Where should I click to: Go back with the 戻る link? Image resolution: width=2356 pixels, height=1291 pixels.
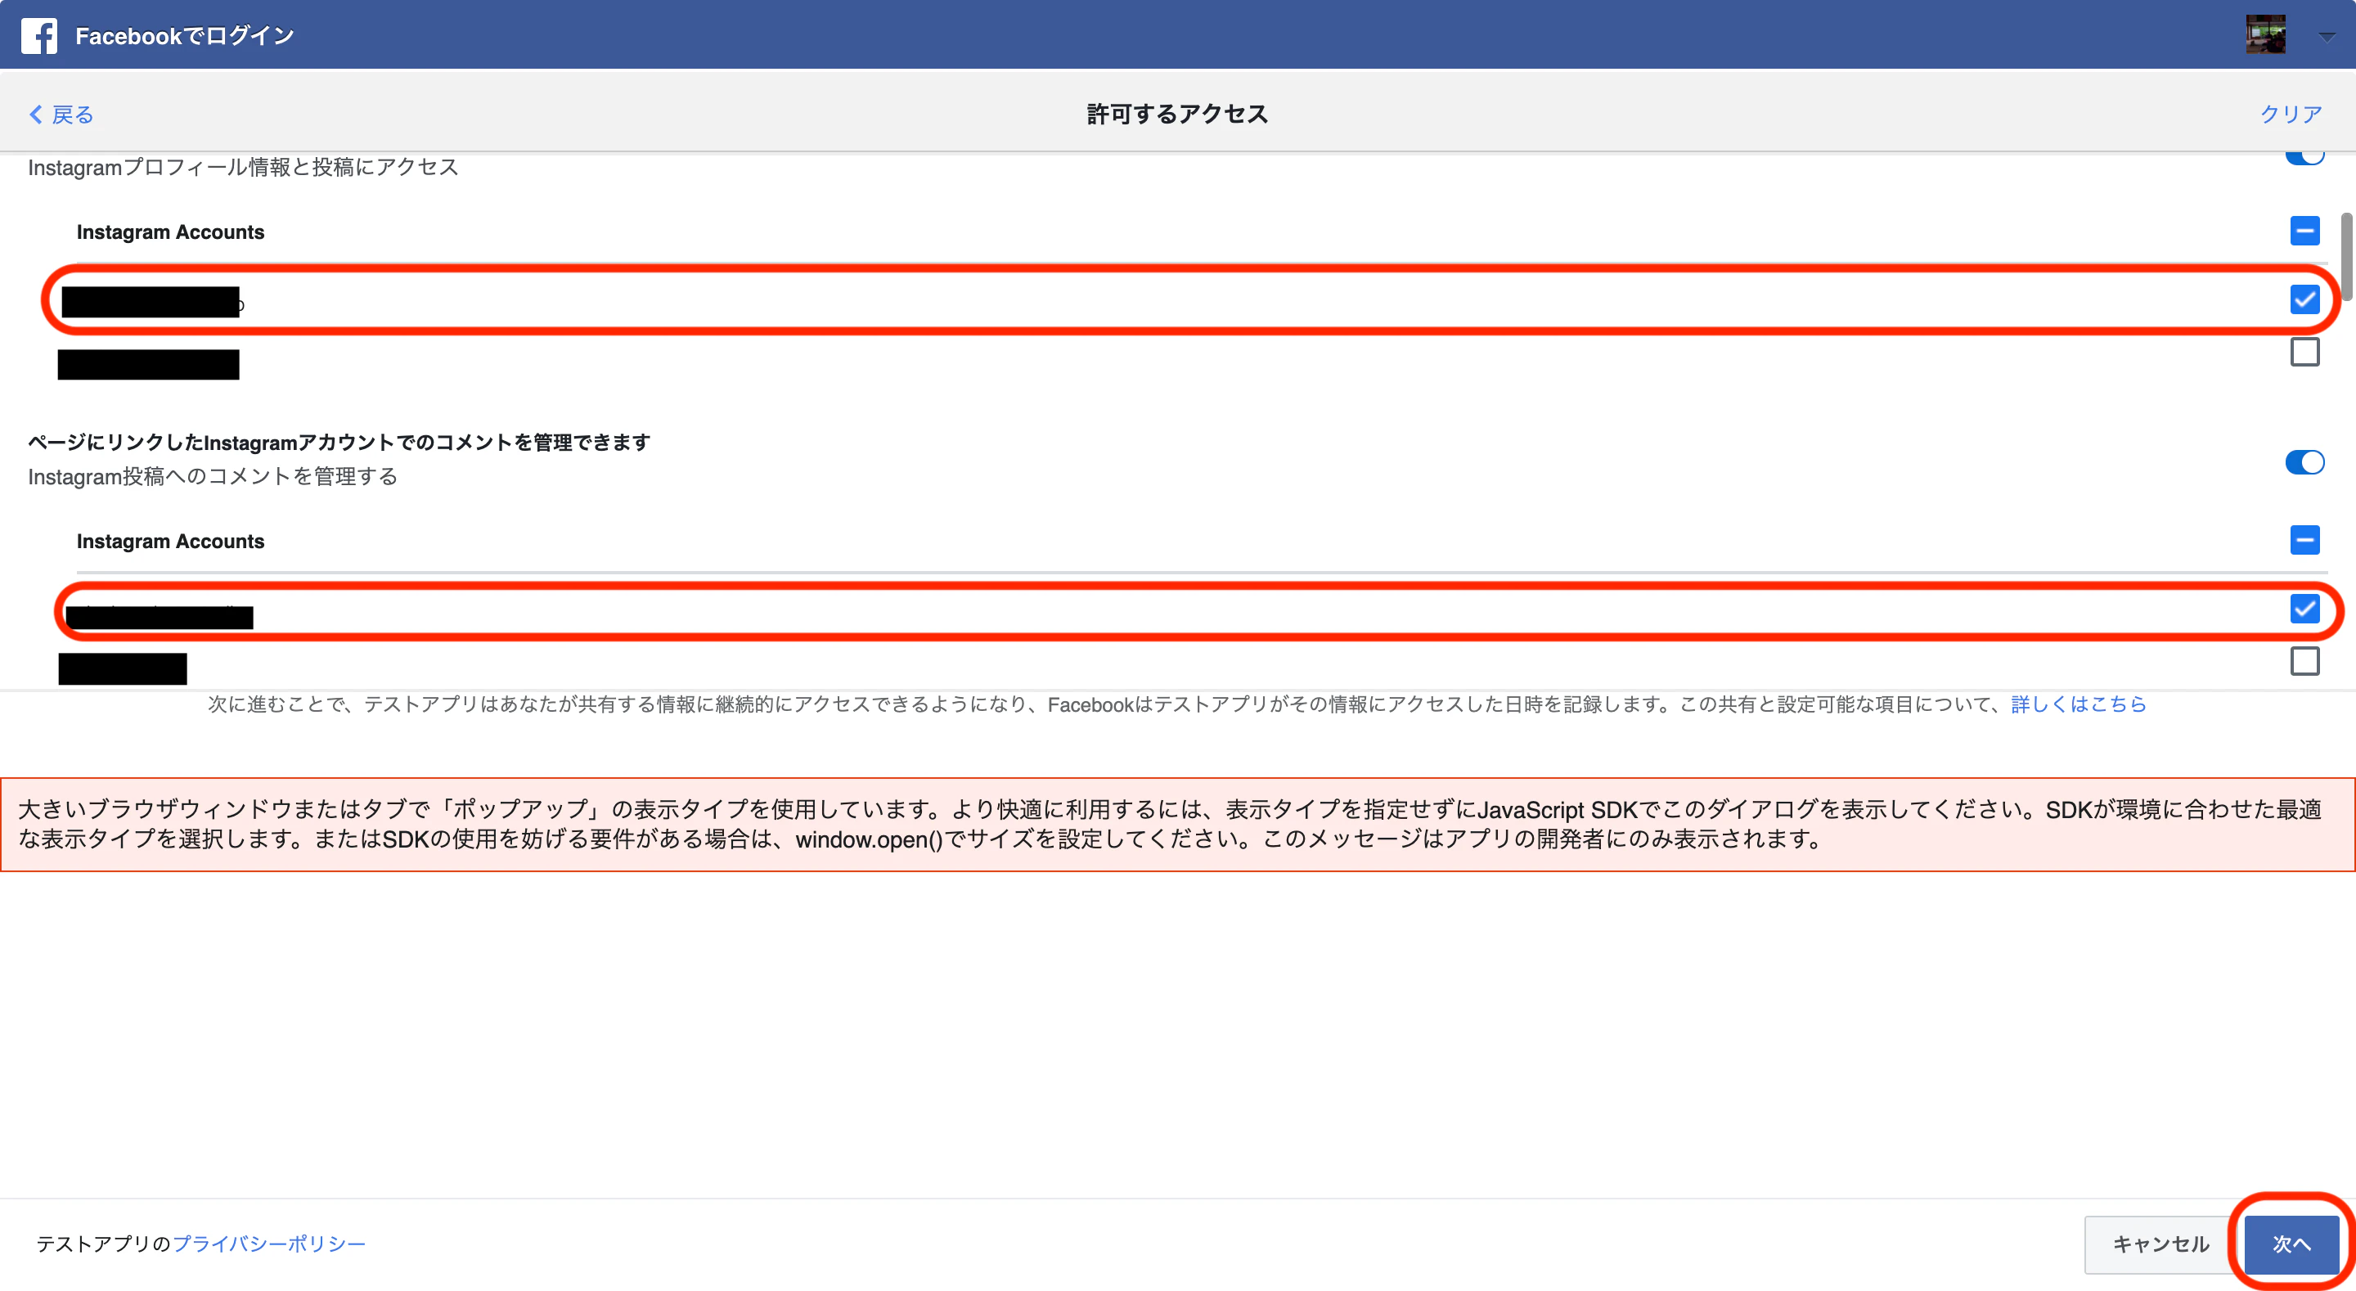point(61,115)
